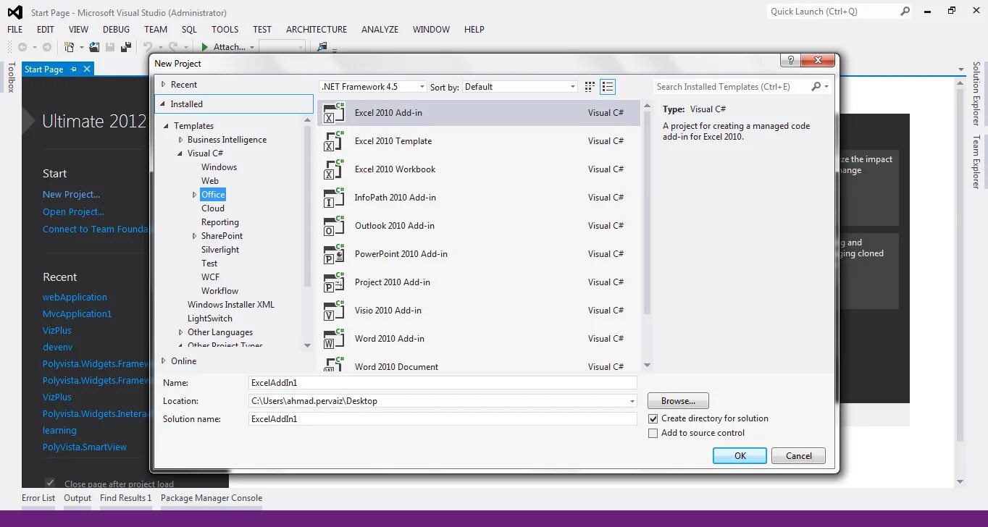This screenshot has width=988, height=527.
Task: Click the Save All toolbar icon
Action: [126, 47]
